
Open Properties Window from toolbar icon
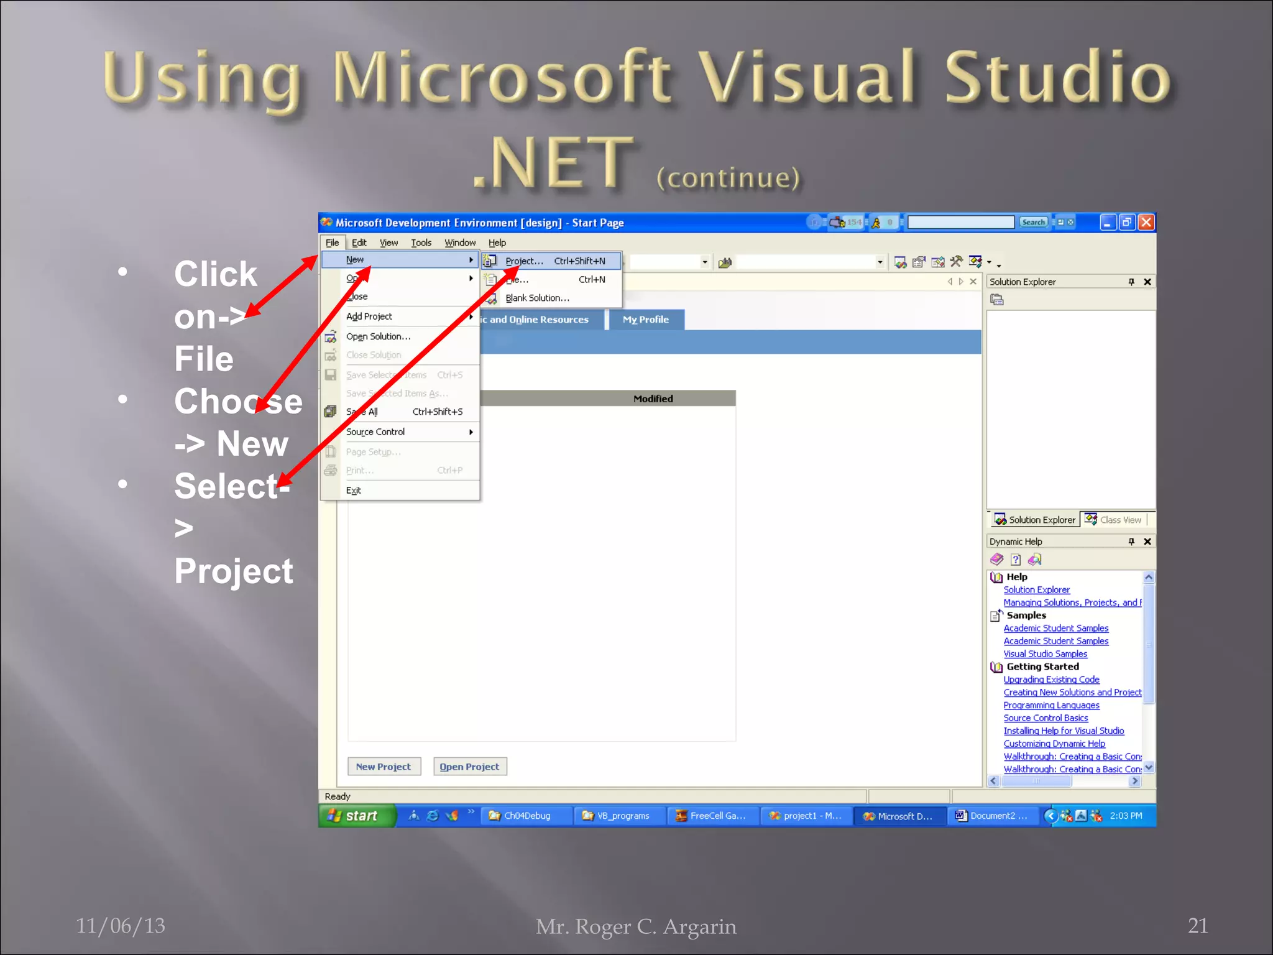point(919,262)
